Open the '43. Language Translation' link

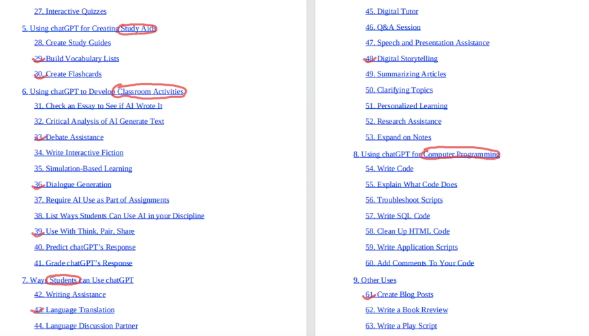point(74,310)
